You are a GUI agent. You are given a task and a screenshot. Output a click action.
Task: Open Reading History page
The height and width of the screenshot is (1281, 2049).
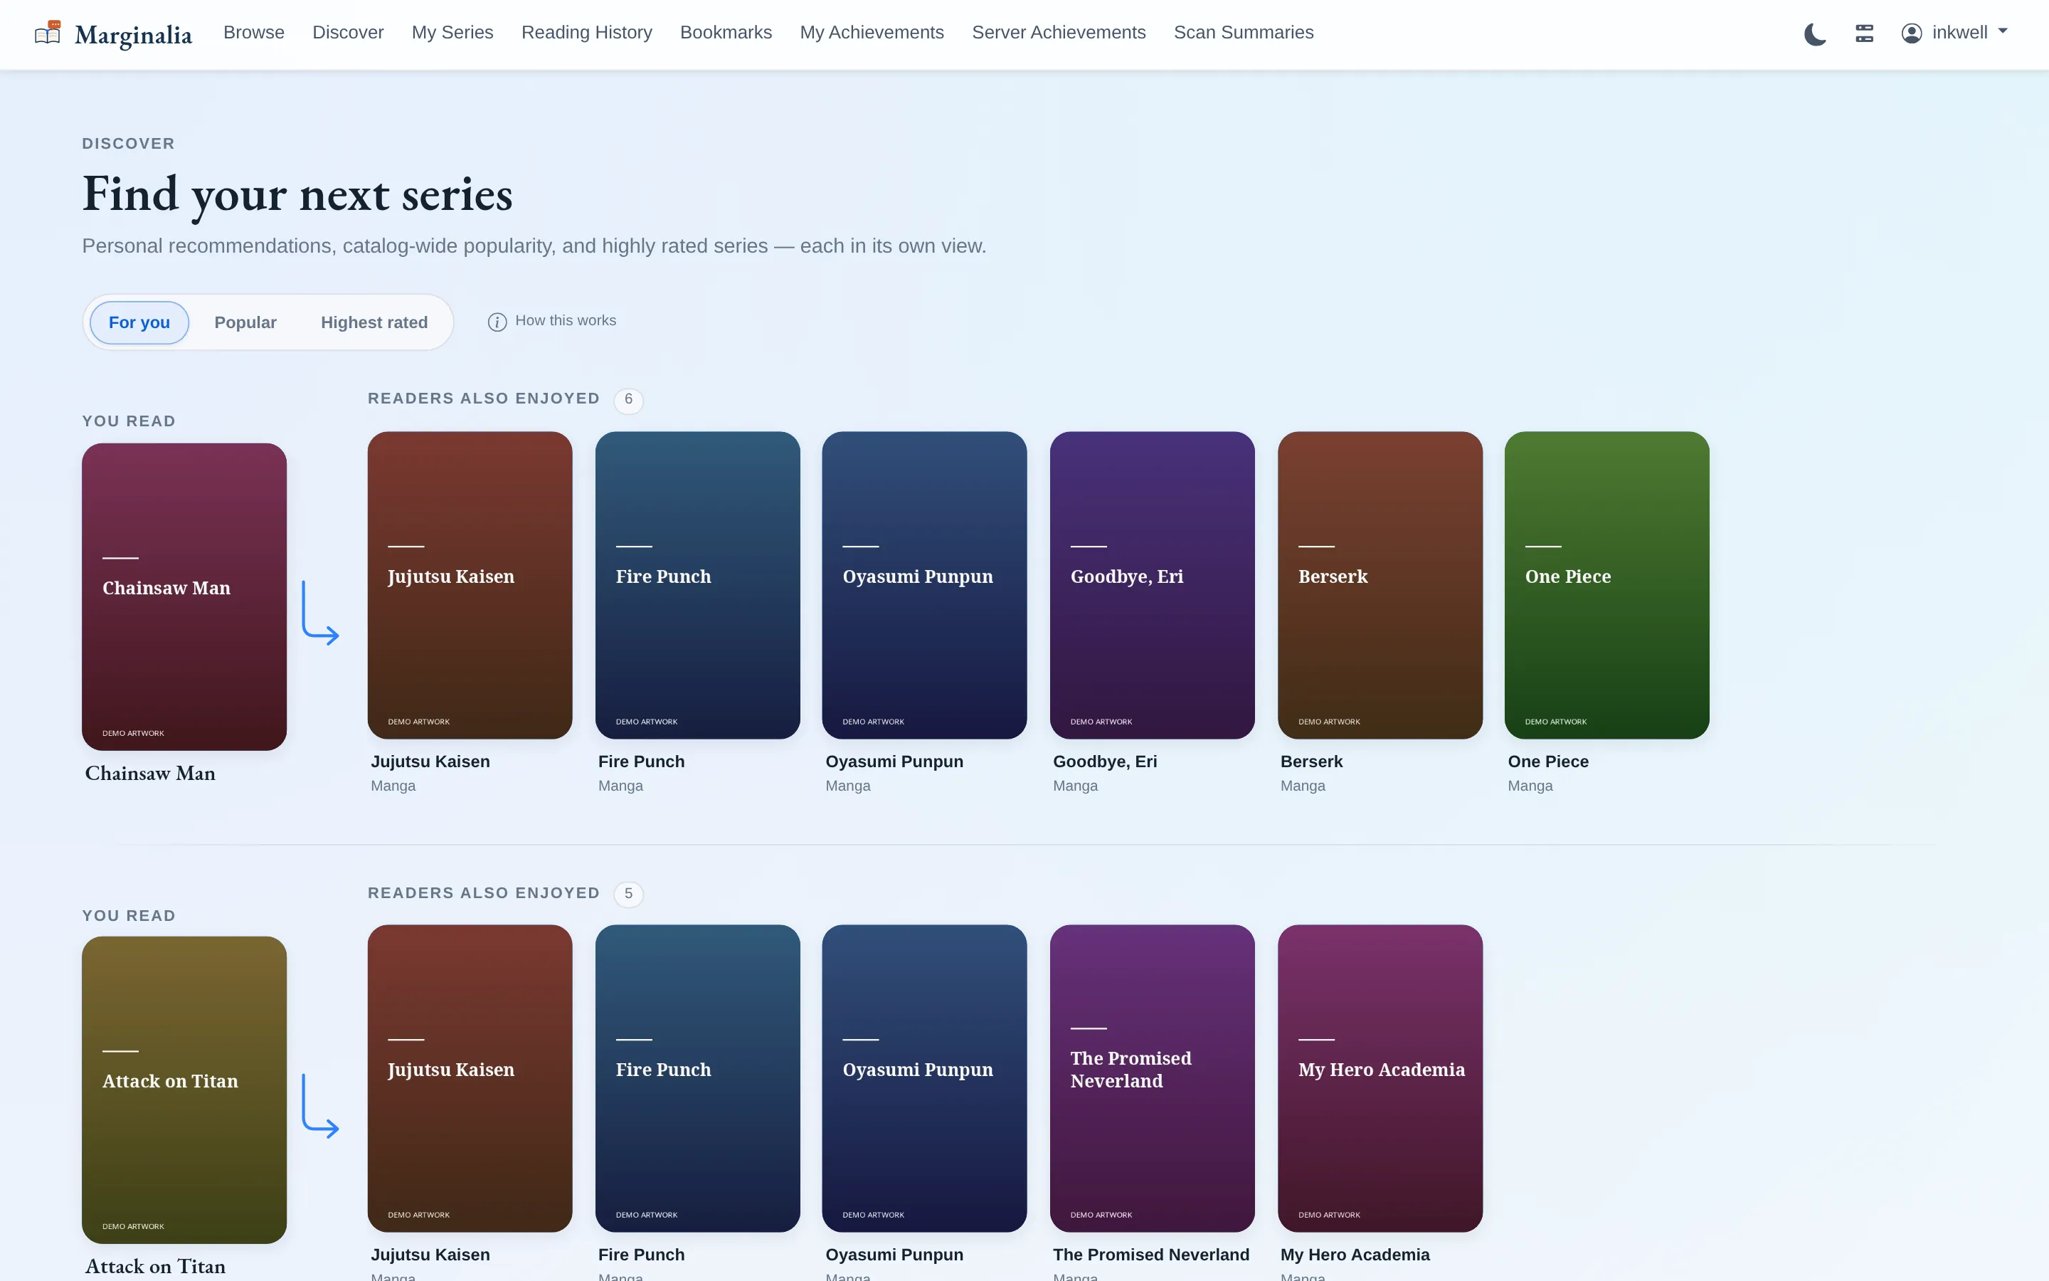coord(587,32)
